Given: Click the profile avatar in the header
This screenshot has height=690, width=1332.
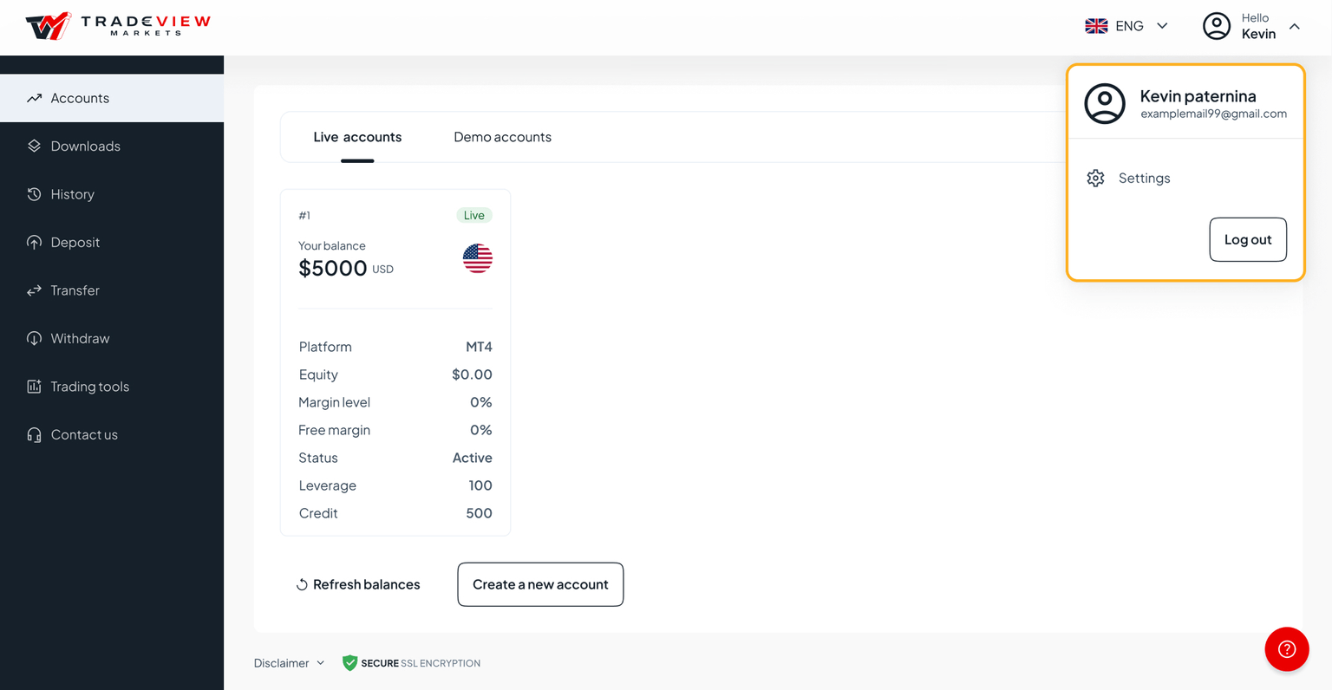Looking at the screenshot, I should click(1216, 26).
